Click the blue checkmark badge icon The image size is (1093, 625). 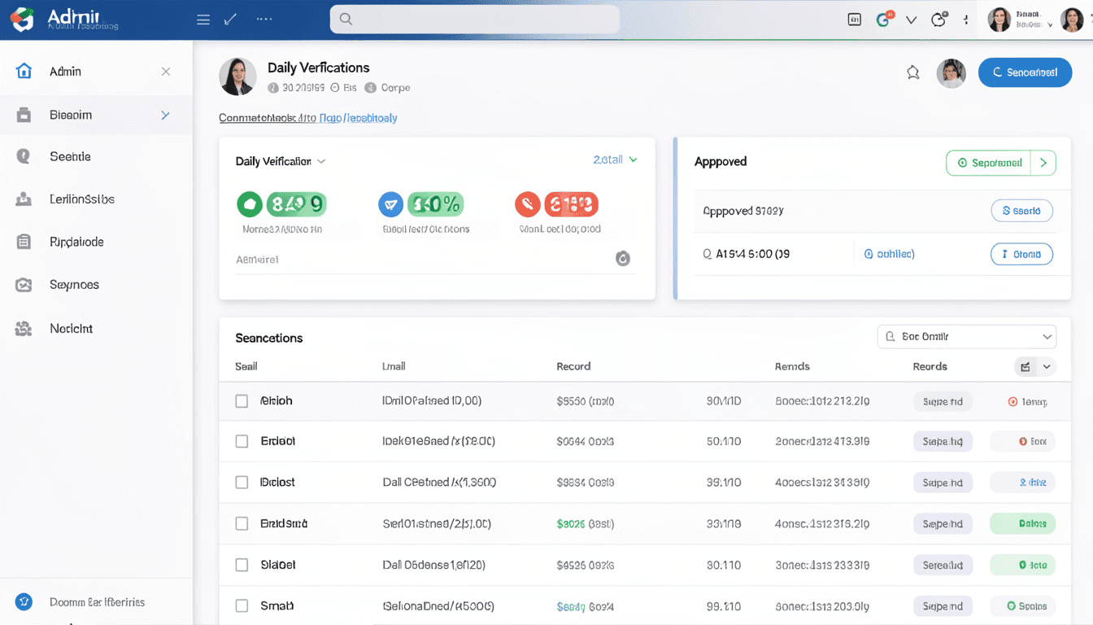click(391, 204)
